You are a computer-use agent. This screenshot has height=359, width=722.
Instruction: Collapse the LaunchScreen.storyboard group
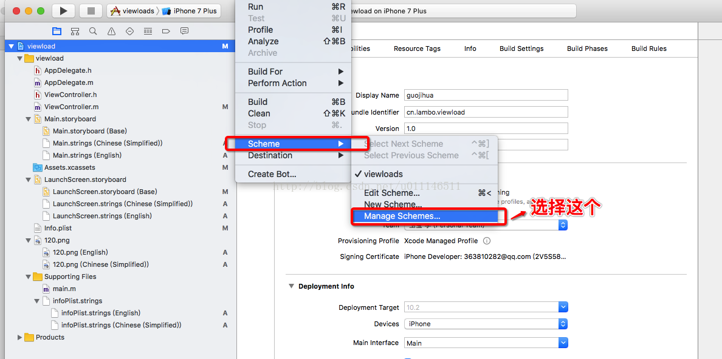tap(28, 180)
